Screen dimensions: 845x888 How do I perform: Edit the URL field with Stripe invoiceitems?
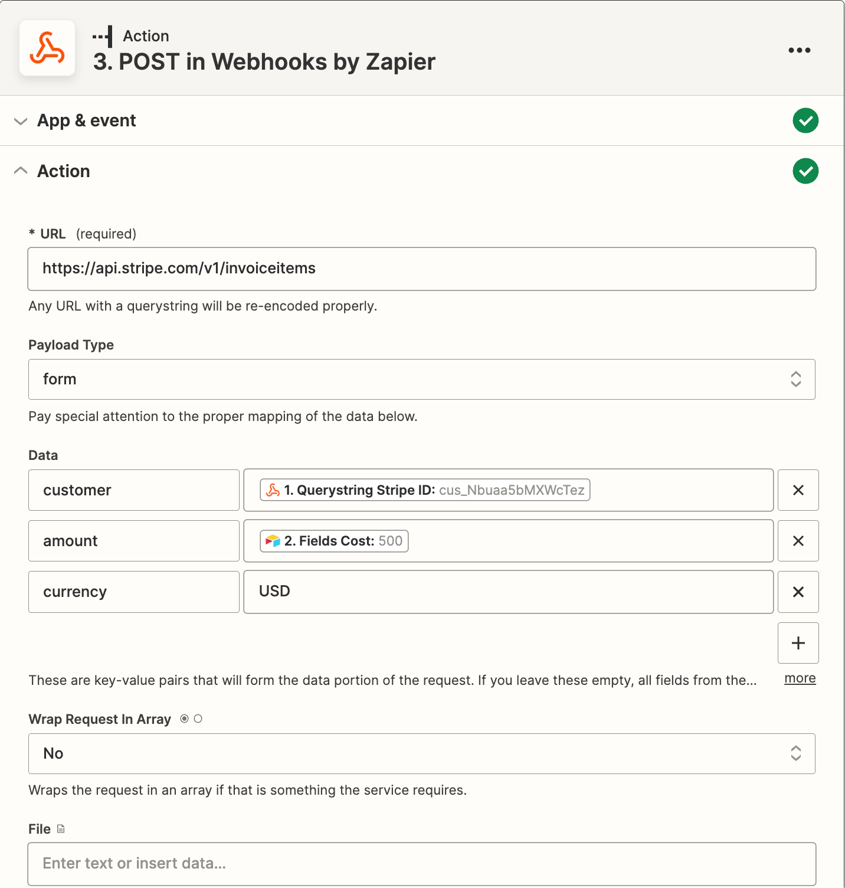tap(422, 269)
